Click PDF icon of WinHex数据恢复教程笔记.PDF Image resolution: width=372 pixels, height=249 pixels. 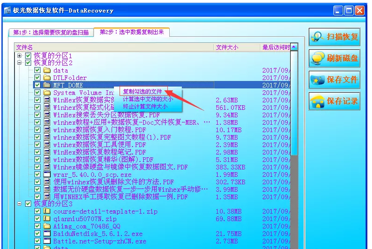47,152
